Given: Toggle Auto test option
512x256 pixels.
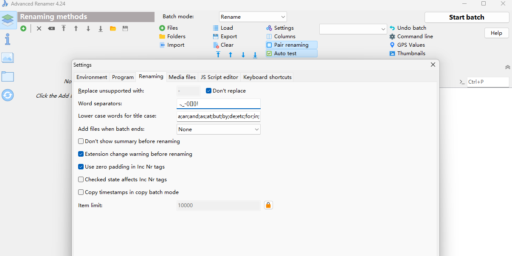Looking at the screenshot, I should pos(292,53).
